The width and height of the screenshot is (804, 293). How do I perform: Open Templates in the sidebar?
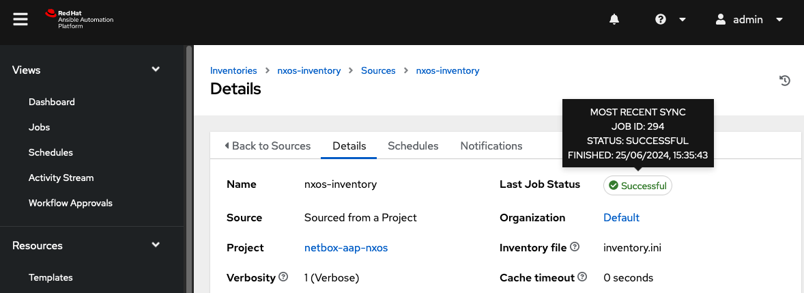pyautogui.click(x=51, y=277)
